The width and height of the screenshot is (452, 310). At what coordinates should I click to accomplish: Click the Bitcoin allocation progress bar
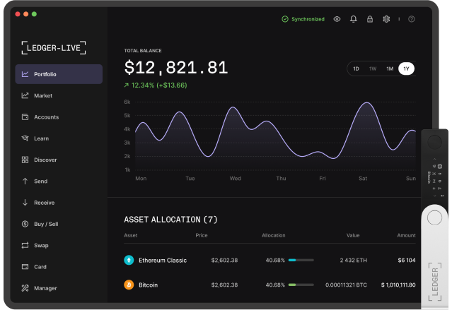(301, 285)
